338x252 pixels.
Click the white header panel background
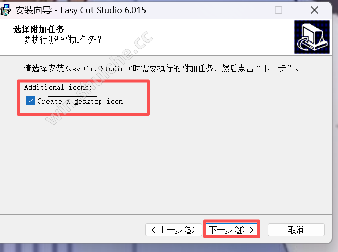(194, 37)
